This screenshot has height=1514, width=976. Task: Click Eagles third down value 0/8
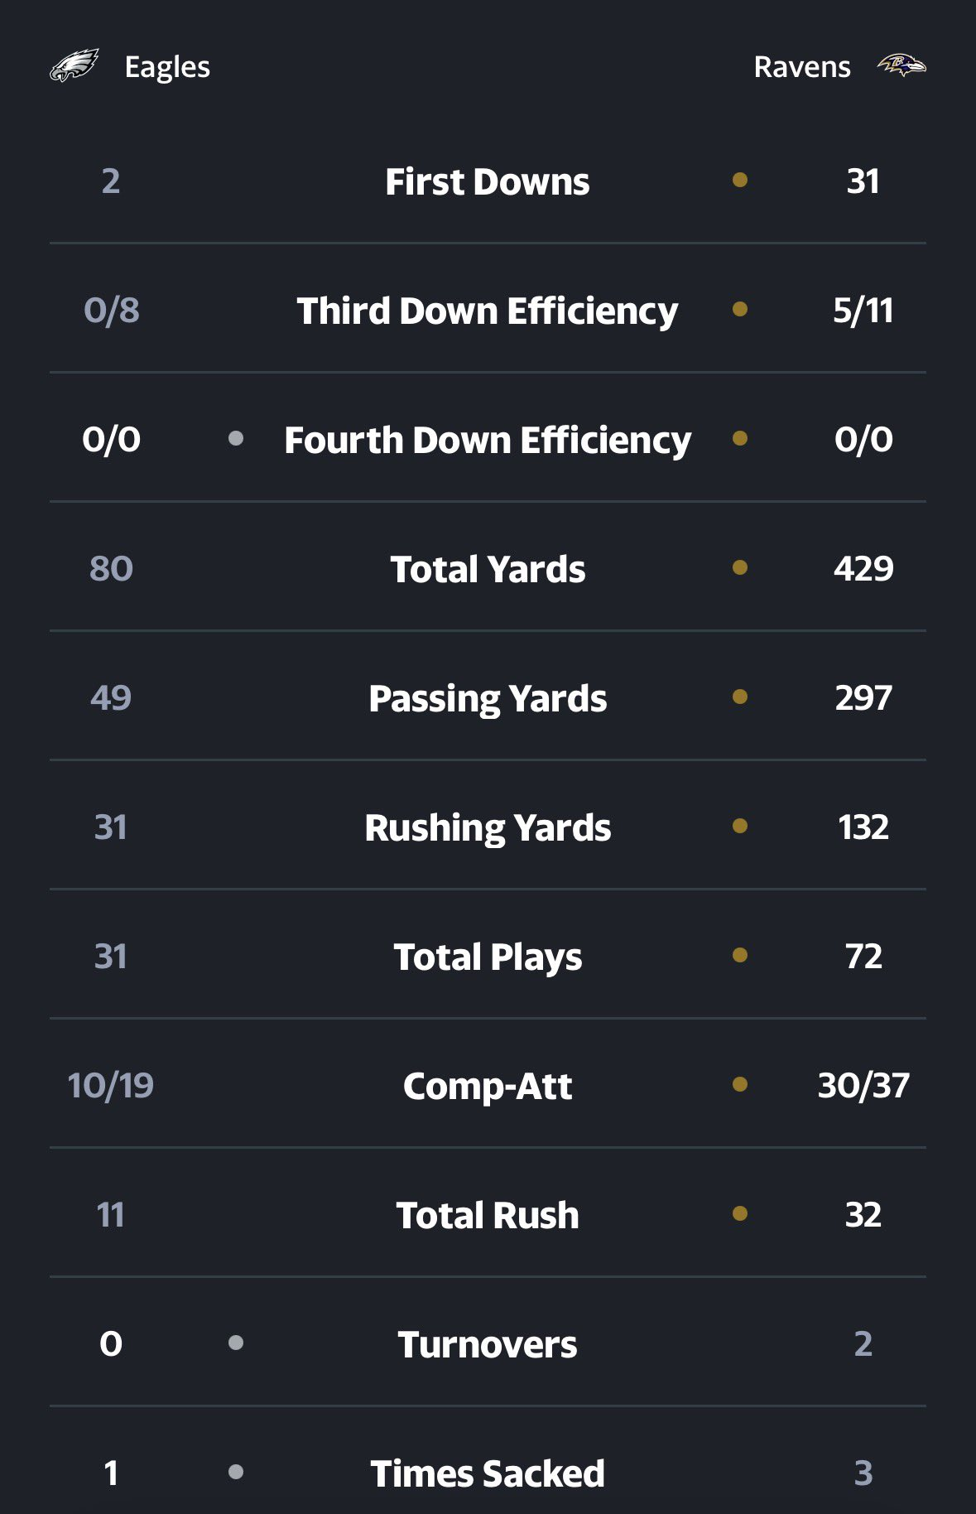(111, 310)
